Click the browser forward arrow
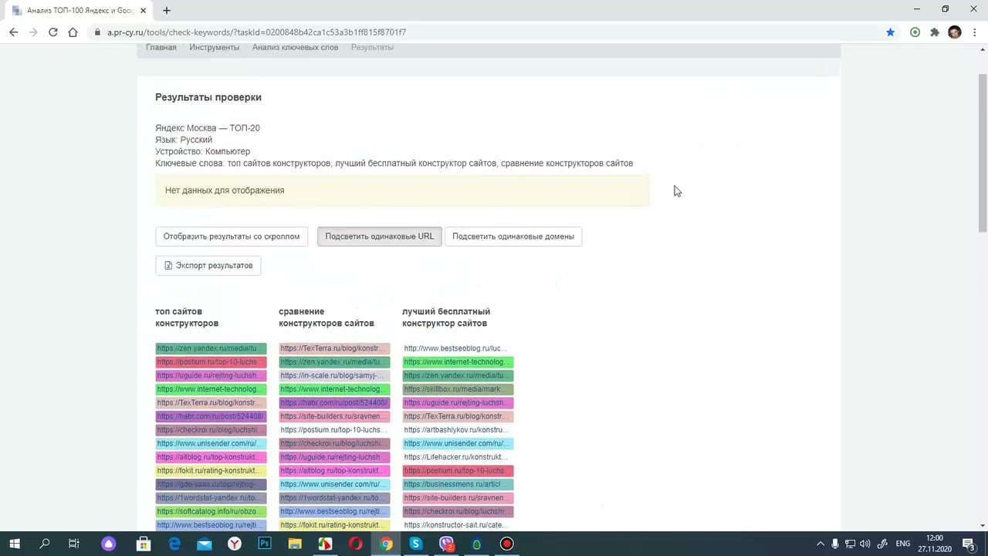988x556 pixels. pos(33,32)
